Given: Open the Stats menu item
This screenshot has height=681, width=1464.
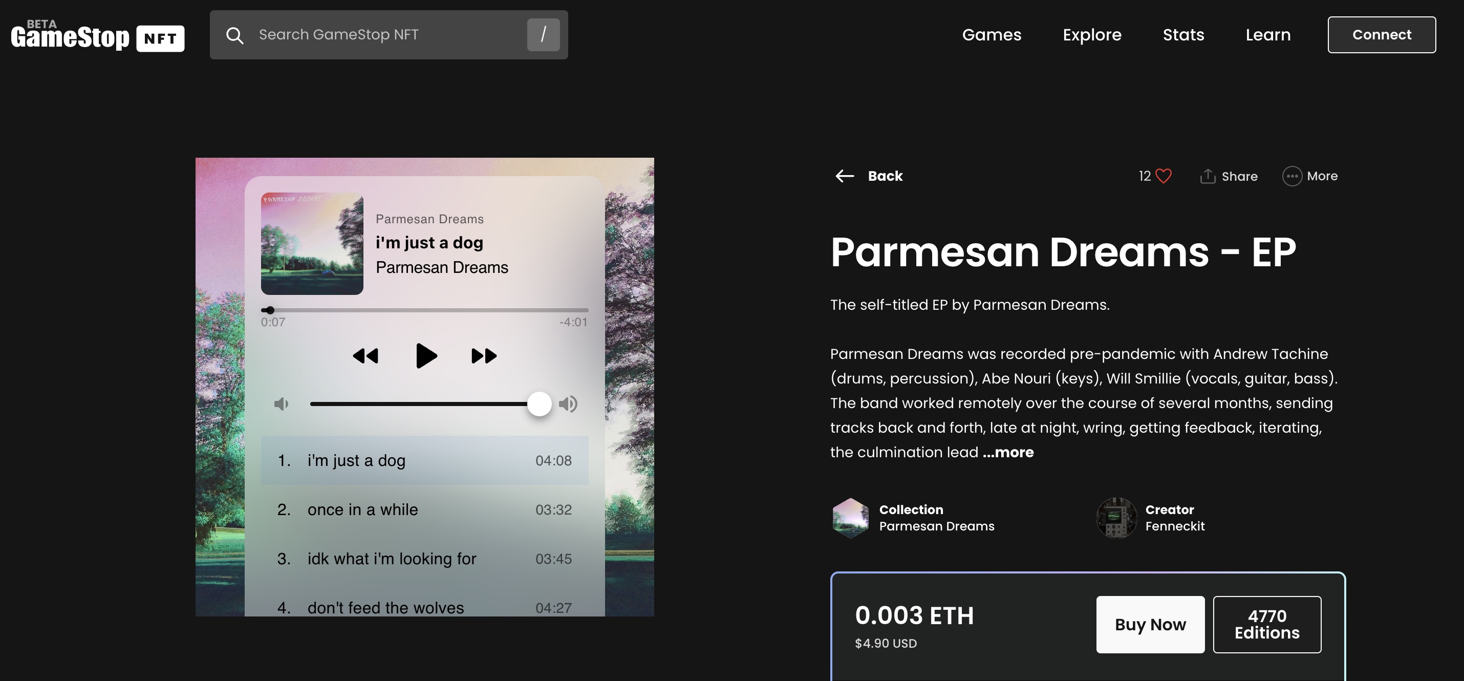Looking at the screenshot, I should tap(1183, 35).
